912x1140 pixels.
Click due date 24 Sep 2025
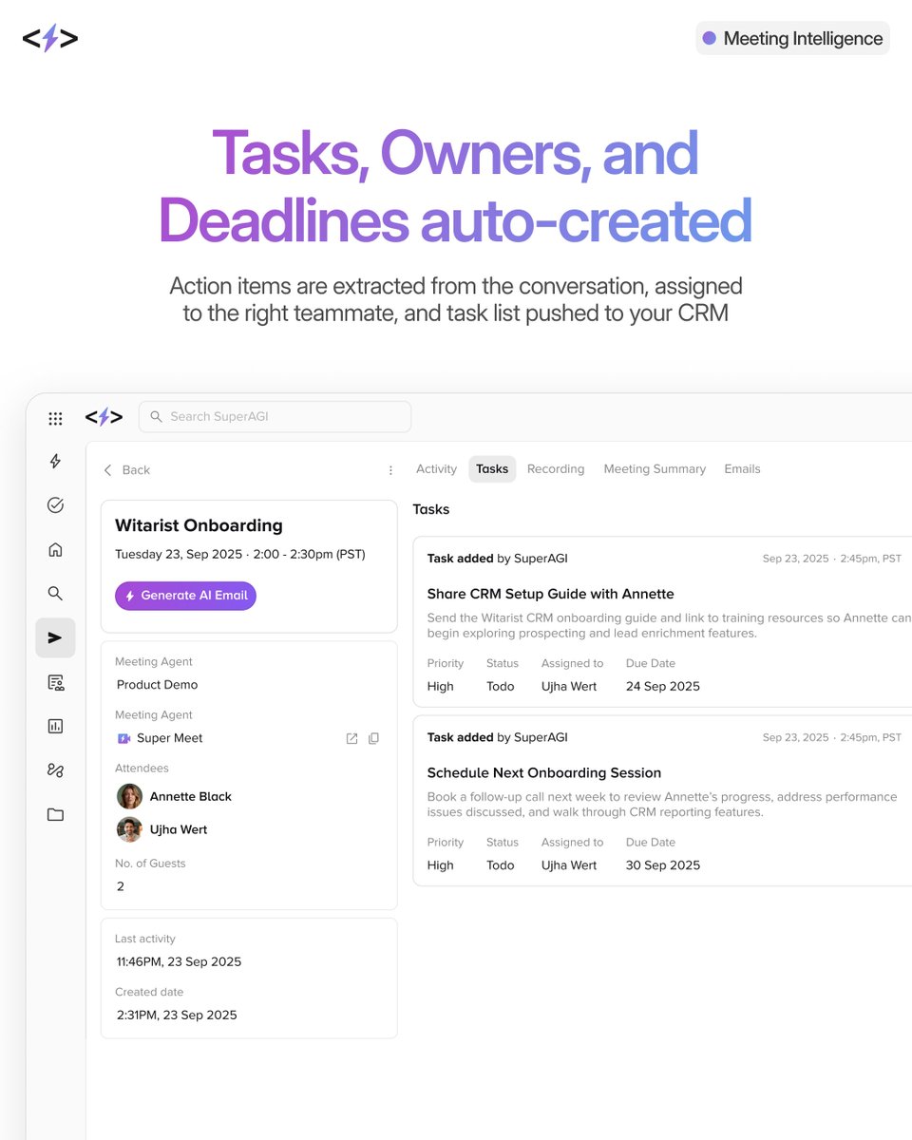(x=662, y=687)
